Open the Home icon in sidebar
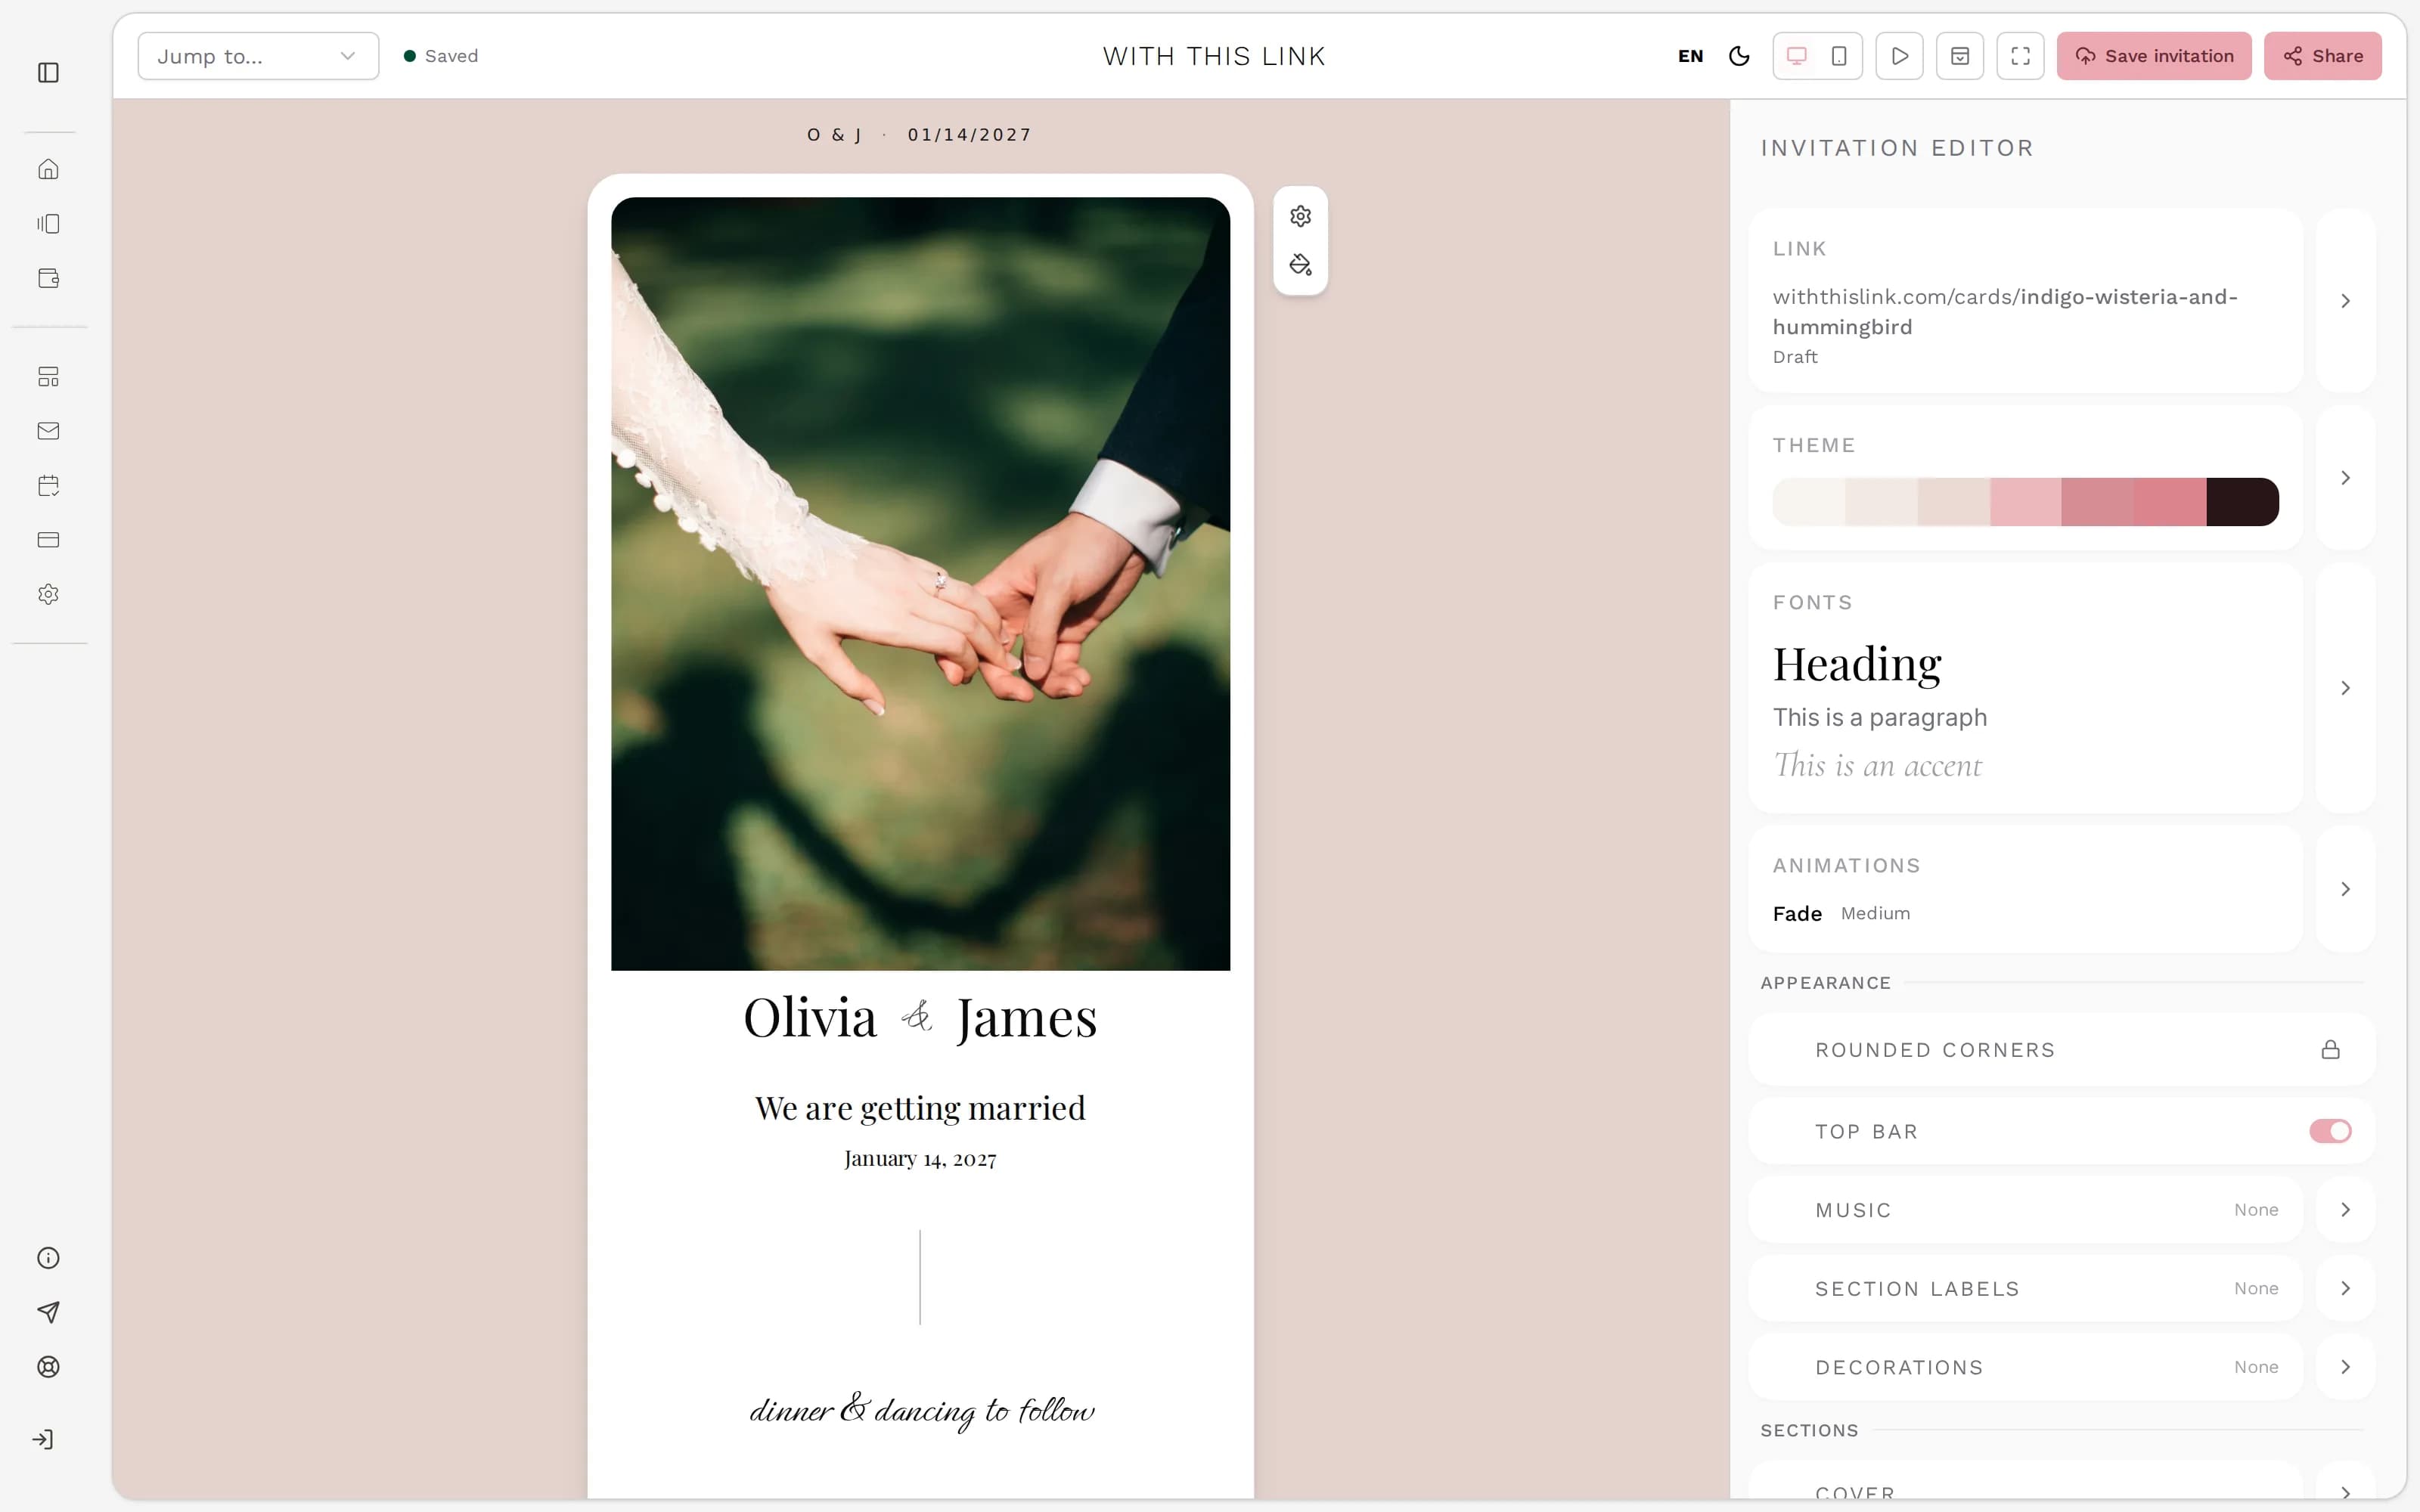Image resolution: width=2420 pixels, height=1512 pixels. (x=48, y=169)
